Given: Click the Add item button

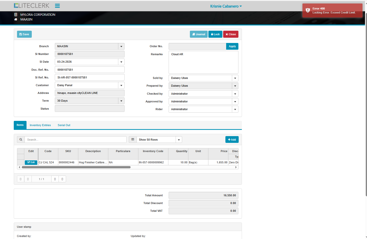Looking at the screenshot, I should pos(232,140).
